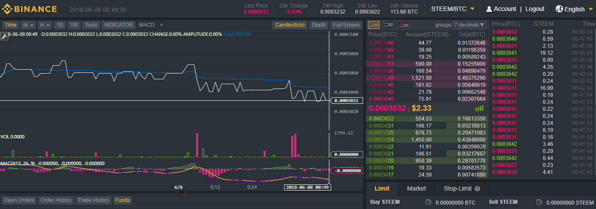The height and width of the screenshot is (209, 596).
Task: Open the Funds tab
Action: 122,200
